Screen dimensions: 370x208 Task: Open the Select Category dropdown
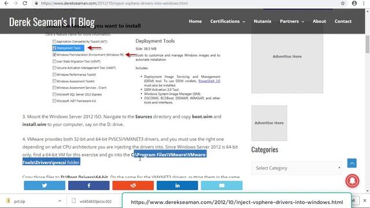click(297, 168)
